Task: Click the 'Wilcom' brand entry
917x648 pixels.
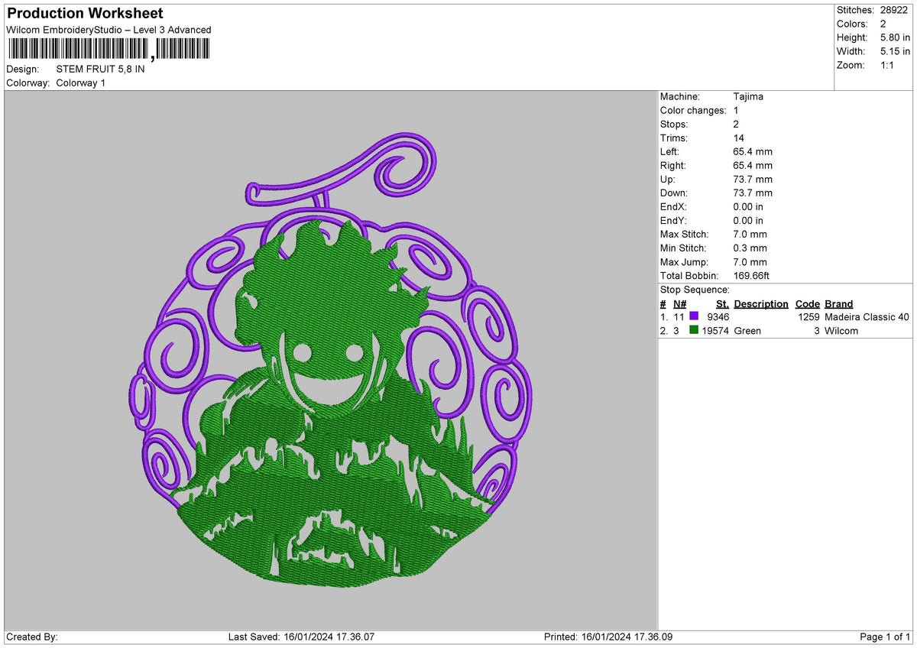Action: tap(841, 331)
